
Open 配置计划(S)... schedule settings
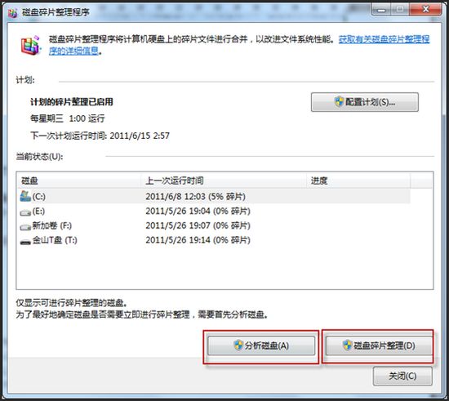pos(365,102)
